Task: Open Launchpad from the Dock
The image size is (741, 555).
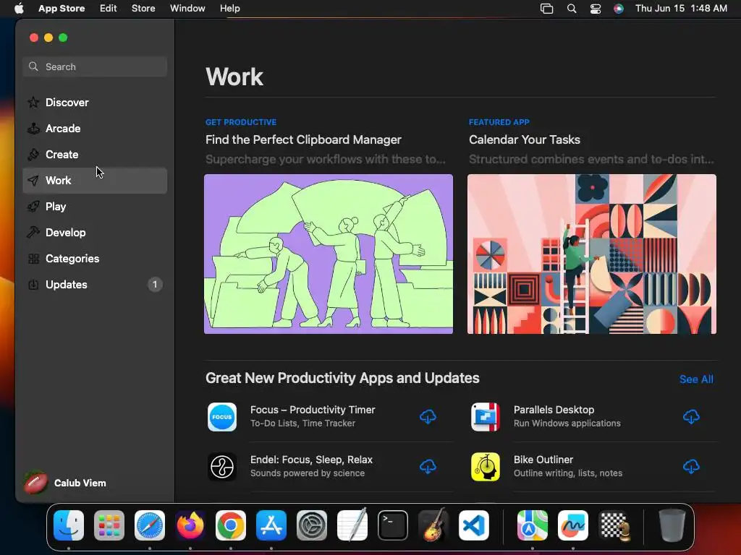Action: 109,525
